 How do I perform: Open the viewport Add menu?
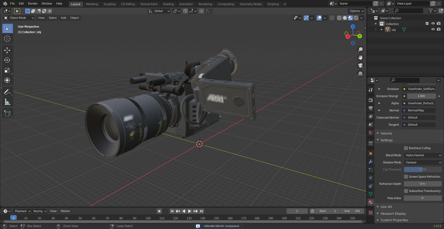click(63, 18)
